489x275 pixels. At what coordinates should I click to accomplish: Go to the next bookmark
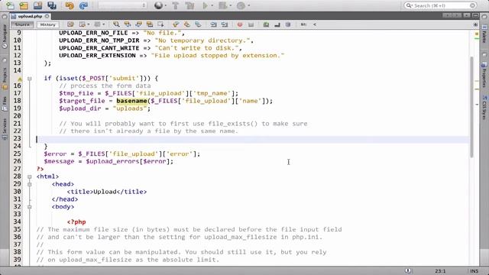pyautogui.click(x=186, y=24)
